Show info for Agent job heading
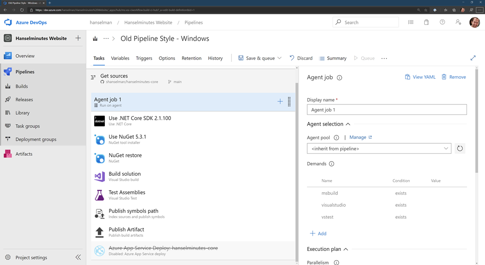This screenshot has height=265, width=485. (339, 78)
